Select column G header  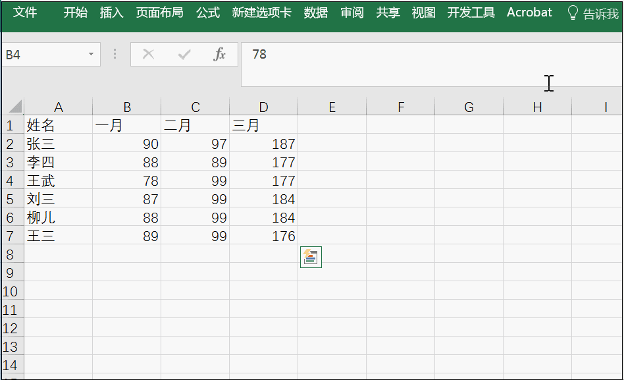[469, 107]
